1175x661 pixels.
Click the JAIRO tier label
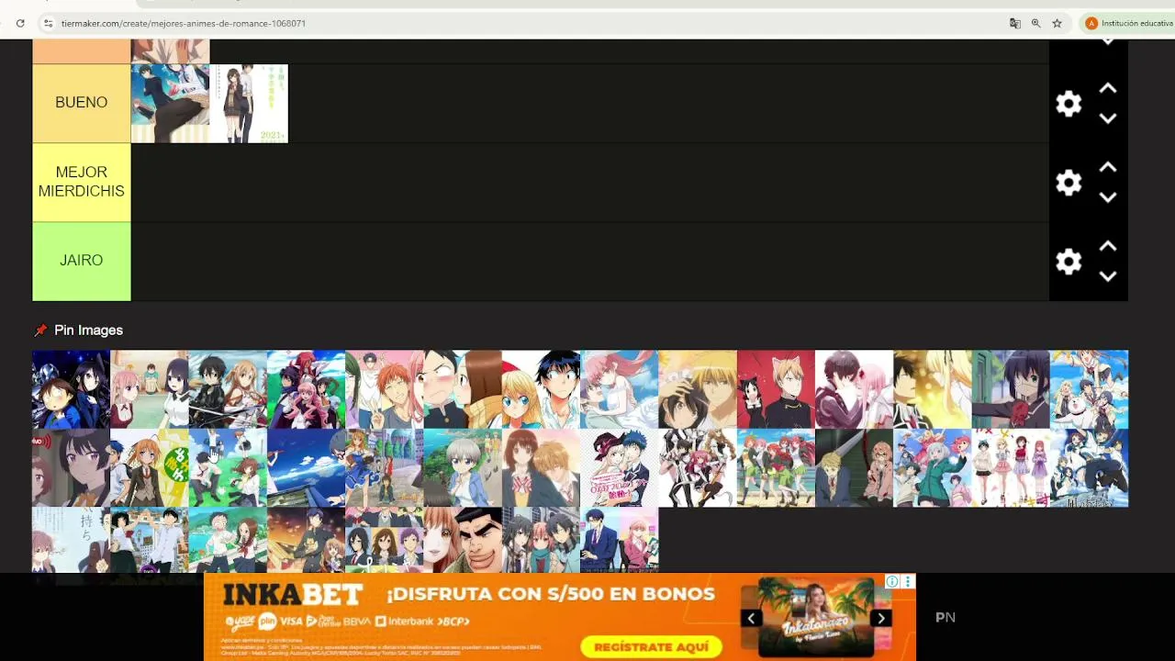(x=82, y=261)
